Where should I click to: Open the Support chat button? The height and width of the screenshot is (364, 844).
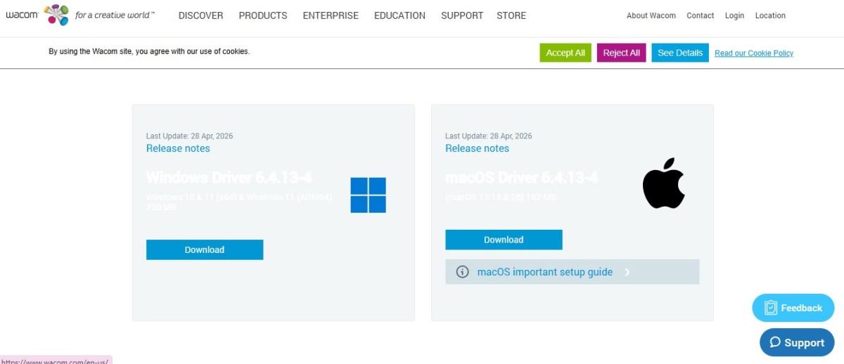[x=797, y=342]
